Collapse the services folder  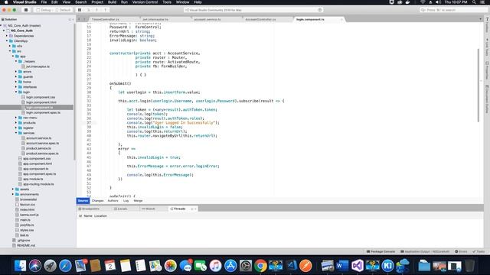coord(16,133)
